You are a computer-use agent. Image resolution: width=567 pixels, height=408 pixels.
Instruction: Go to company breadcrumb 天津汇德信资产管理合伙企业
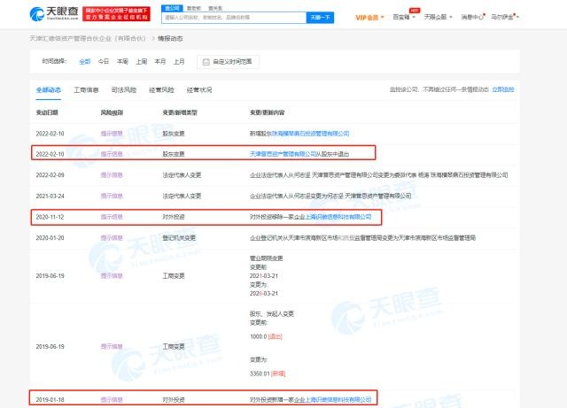[88, 38]
